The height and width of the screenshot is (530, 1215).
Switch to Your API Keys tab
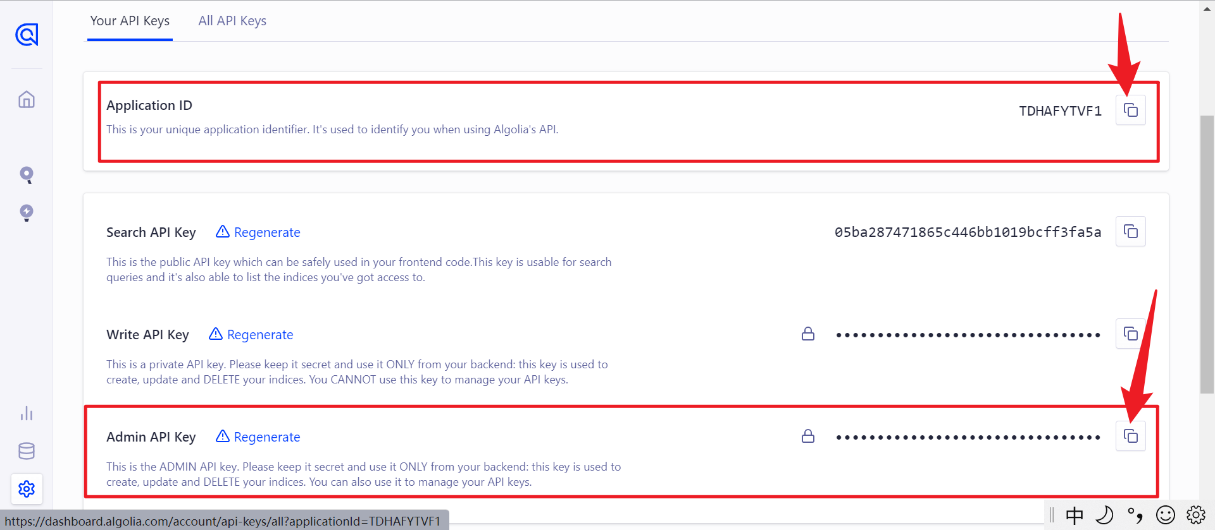tap(130, 21)
